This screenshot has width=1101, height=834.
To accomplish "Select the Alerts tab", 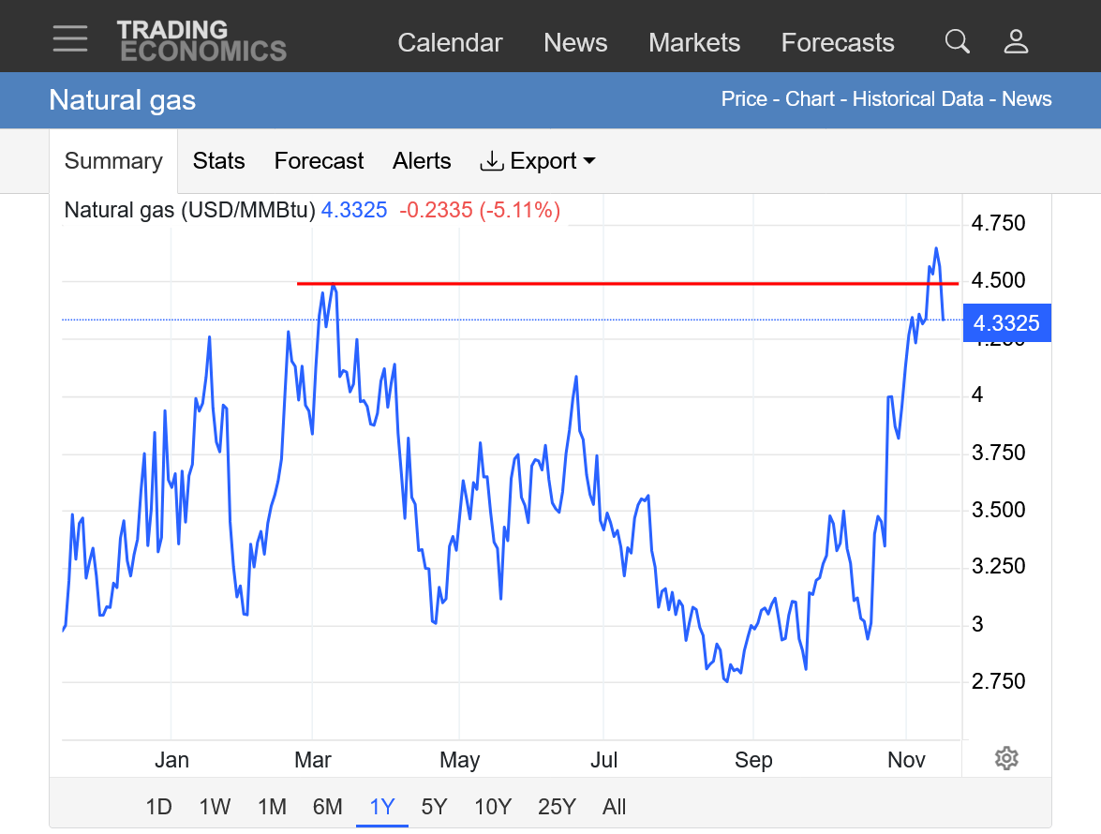I will (x=422, y=161).
